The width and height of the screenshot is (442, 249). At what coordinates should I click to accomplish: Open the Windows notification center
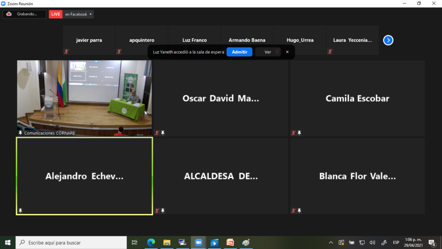[x=431, y=243]
